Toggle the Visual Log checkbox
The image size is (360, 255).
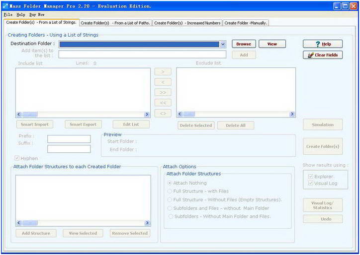pyautogui.click(x=311, y=183)
